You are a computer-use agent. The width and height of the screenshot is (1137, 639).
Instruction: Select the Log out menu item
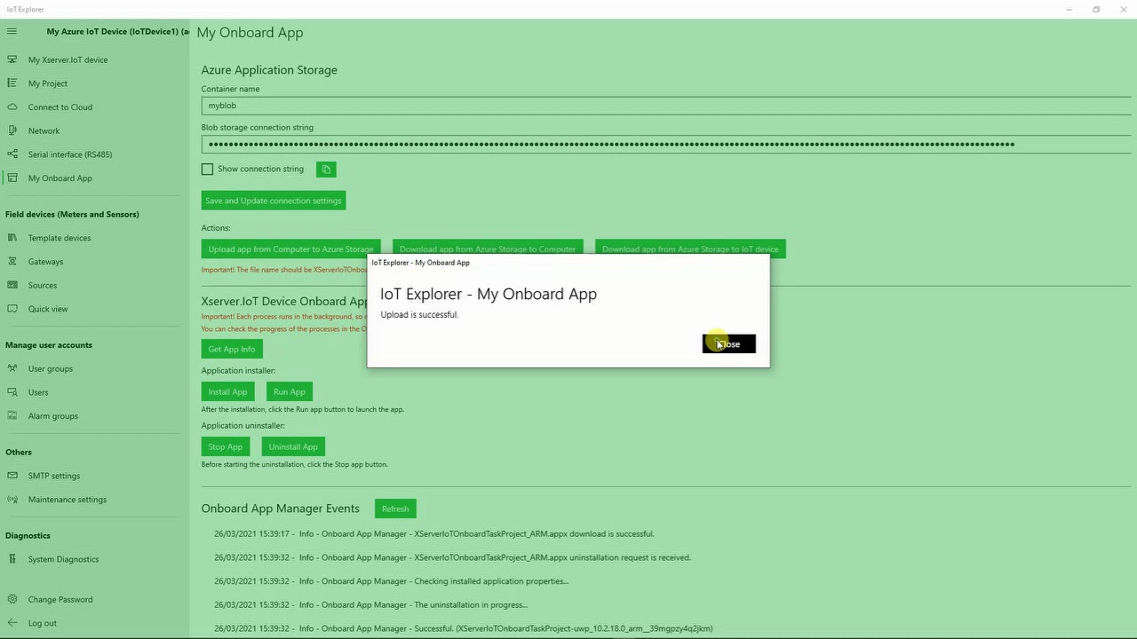42,623
